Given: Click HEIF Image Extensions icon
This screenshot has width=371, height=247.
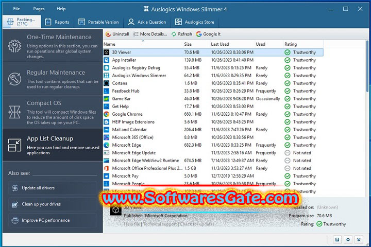Looking at the screenshot, I should tap(107, 122).
